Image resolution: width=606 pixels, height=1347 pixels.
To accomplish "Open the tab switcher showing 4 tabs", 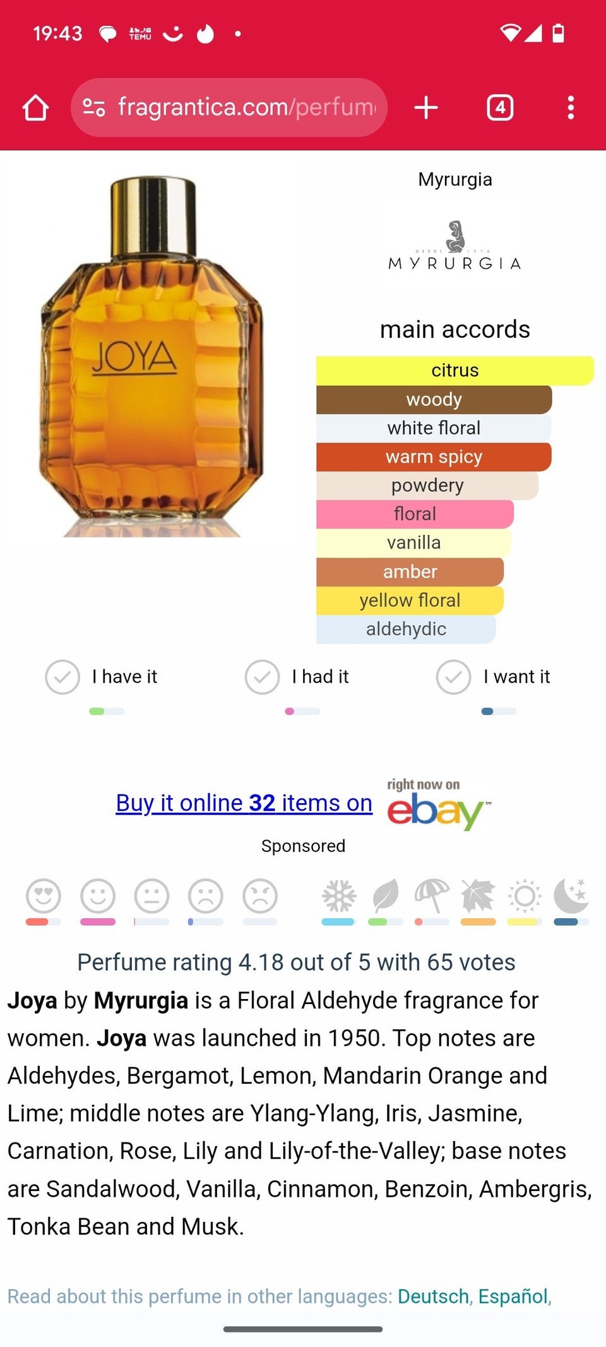I will (x=500, y=107).
